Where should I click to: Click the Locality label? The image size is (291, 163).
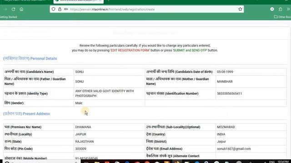pos(18,134)
